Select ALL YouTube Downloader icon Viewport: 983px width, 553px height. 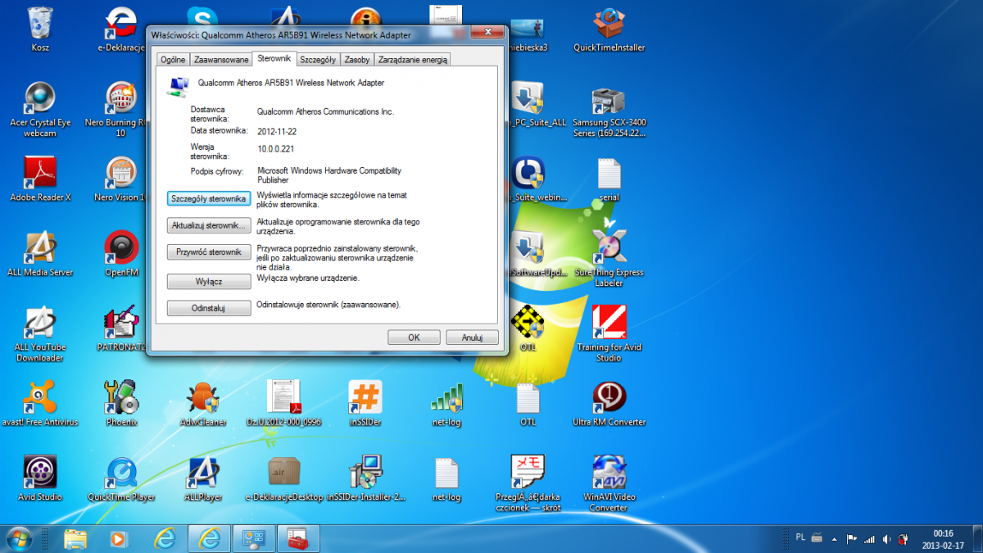click(x=40, y=333)
